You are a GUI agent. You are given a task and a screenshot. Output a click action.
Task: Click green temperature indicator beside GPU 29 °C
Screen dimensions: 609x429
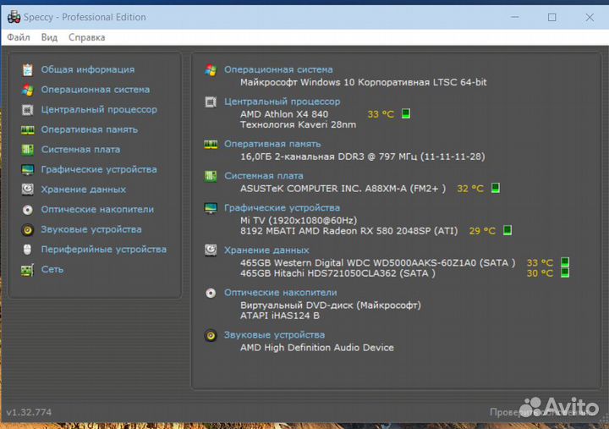coord(507,230)
